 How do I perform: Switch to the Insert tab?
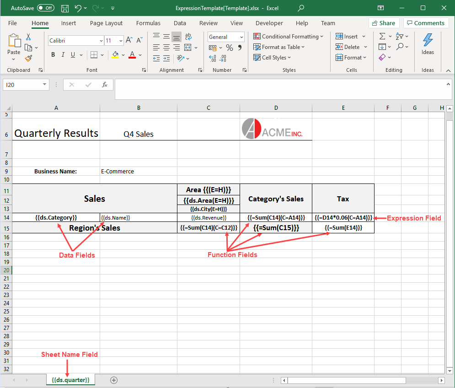[x=69, y=23]
